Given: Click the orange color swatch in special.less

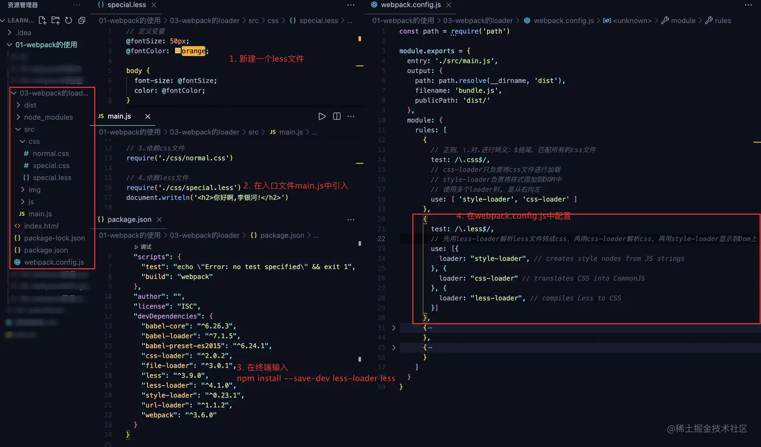Looking at the screenshot, I should pos(178,51).
